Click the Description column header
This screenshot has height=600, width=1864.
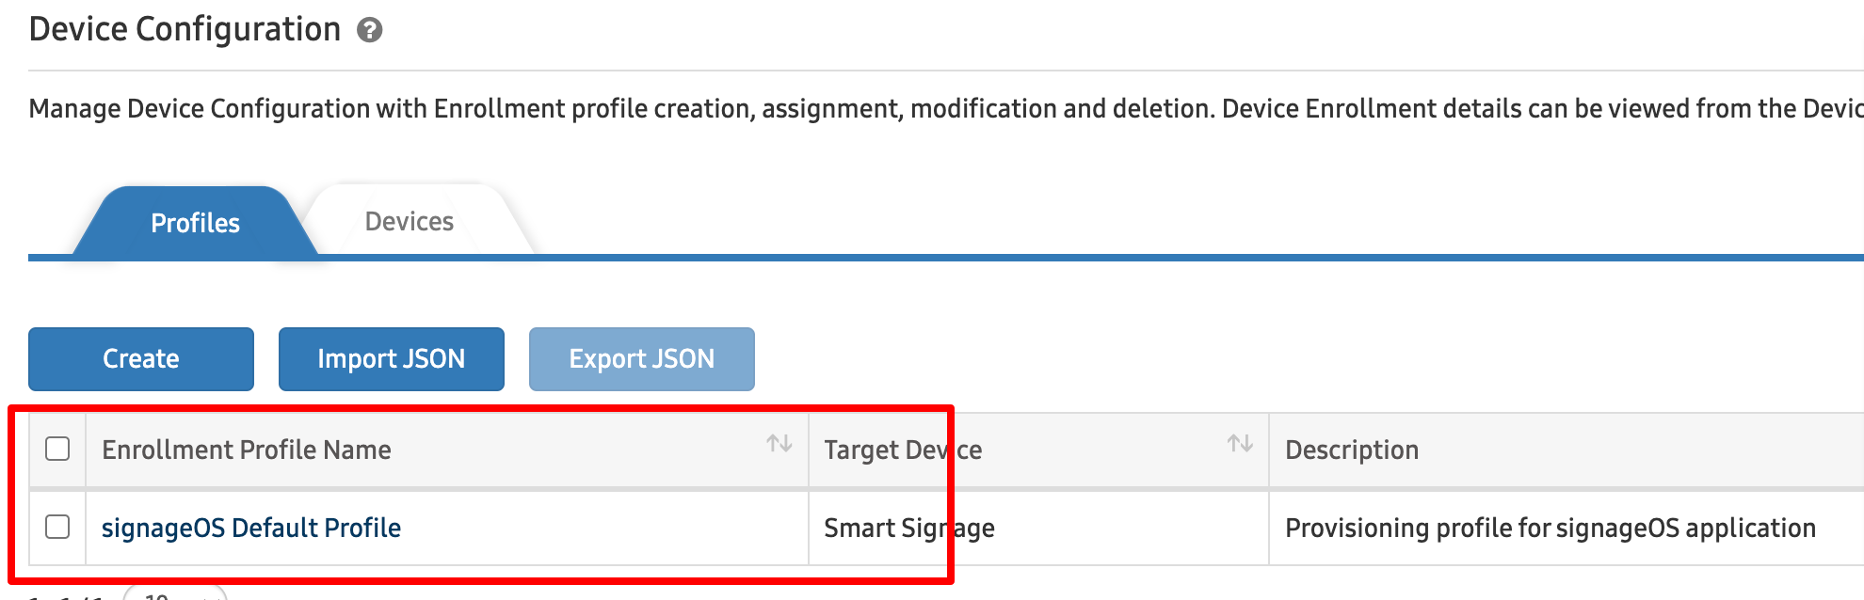[1352, 450]
